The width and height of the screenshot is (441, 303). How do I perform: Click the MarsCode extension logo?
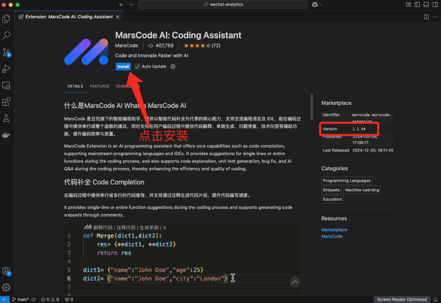pos(86,51)
